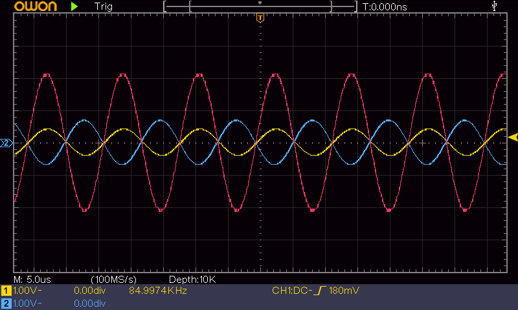Click channel 2's 0.00div offset value

(x=90, y=303)
